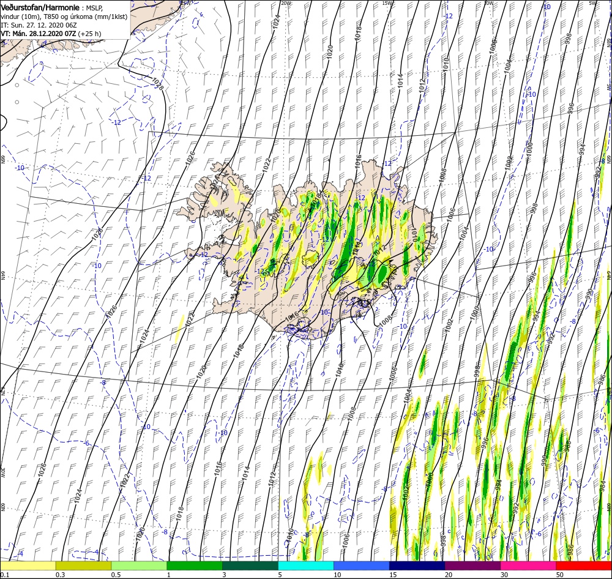This screenshot has width=612, height=579.
Task: Select the red 50 mm legend swatch
Action: (x=584, y=566)
